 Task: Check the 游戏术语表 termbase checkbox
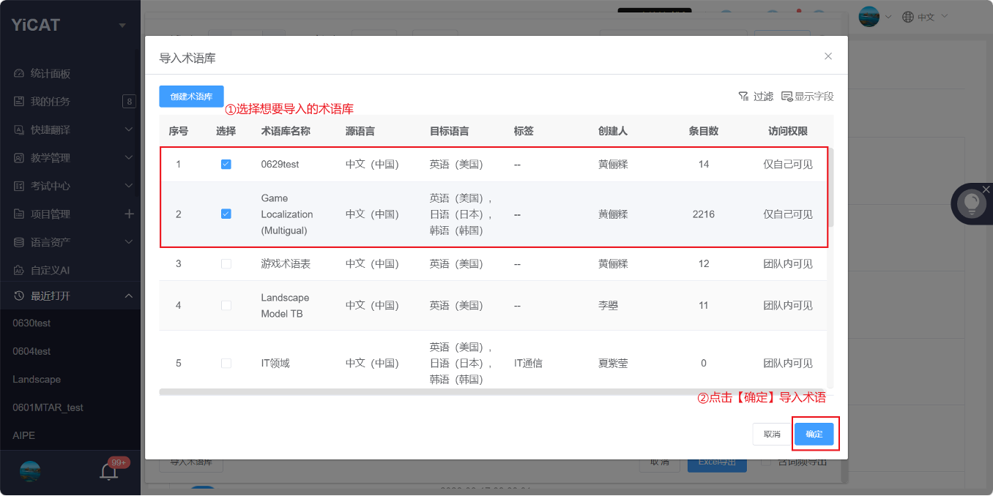[x=226, y=264]
